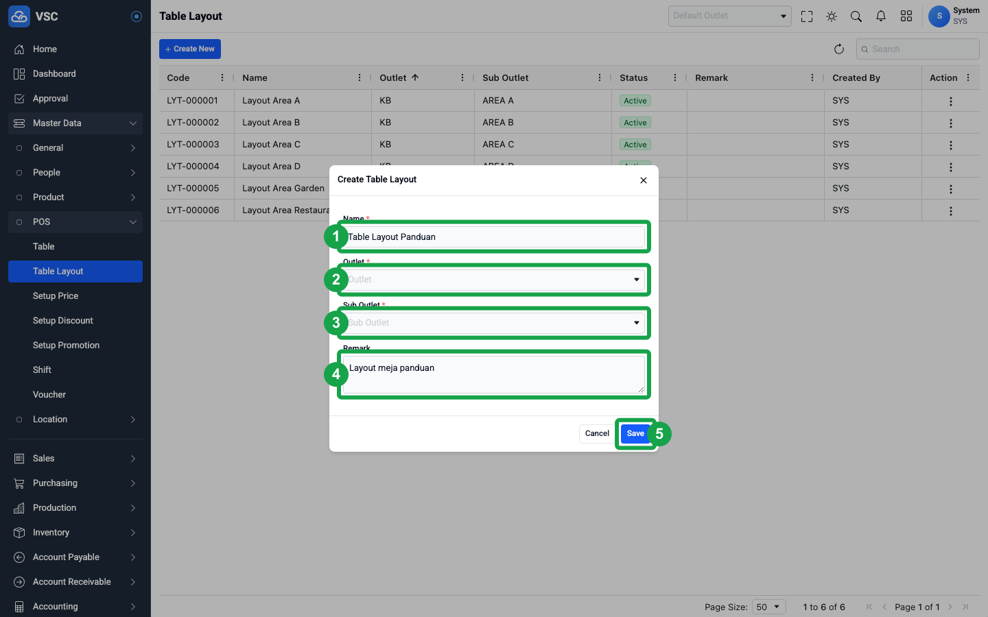Go to the Approval page
988x617 pixels.
click(x=75, y=99)
